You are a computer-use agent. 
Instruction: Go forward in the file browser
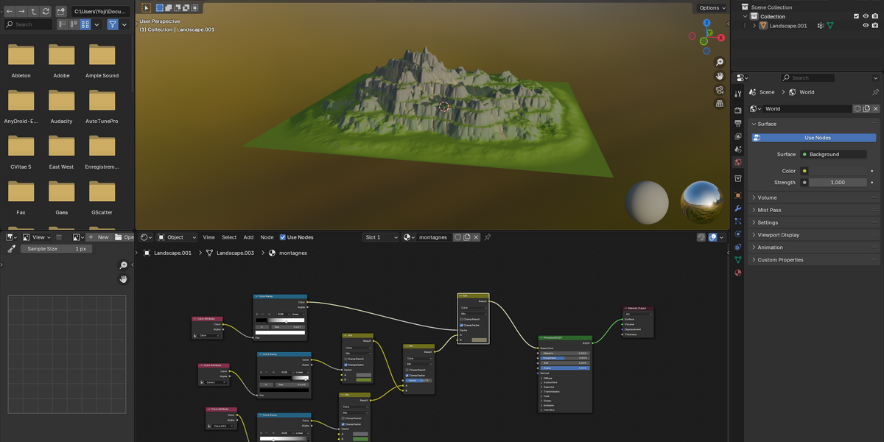21,12
